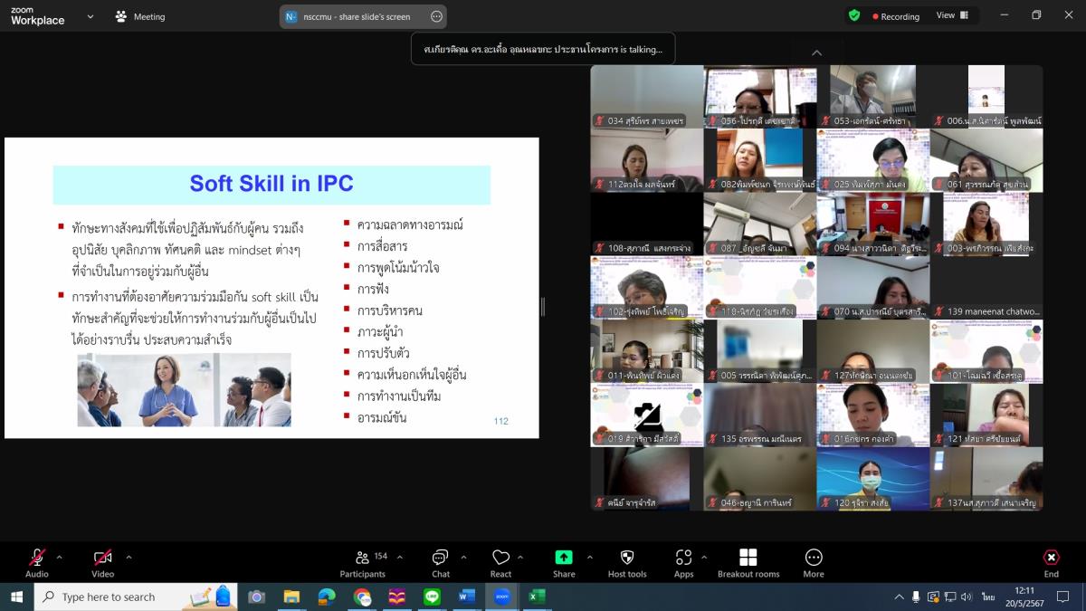
Task: Collapse the gallery using the up chevron
Action: pos(816,53)
